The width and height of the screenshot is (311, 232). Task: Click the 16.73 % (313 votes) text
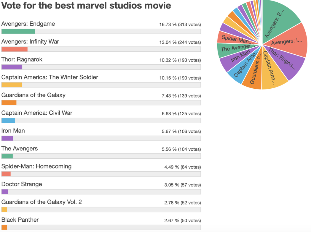point(180,25)
